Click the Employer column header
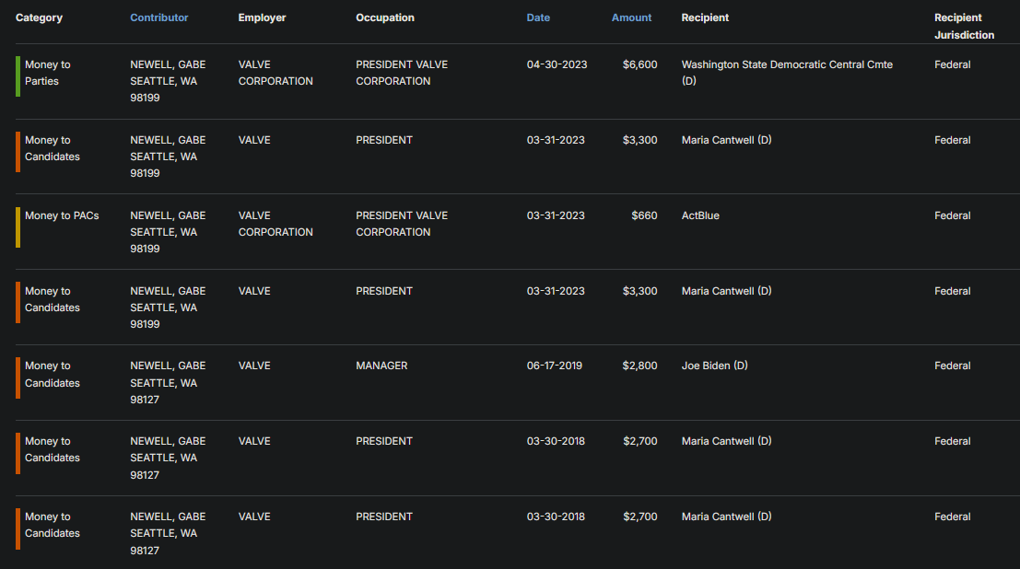The height and width of the screenshot is (569, 1020). pyautogui.click(x=262, y=17)
